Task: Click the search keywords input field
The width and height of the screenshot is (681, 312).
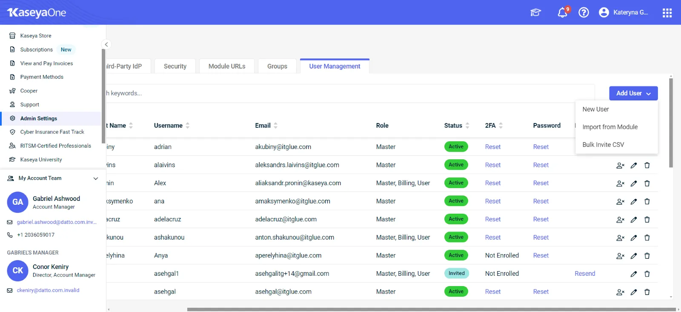Action: pos(340,93)
